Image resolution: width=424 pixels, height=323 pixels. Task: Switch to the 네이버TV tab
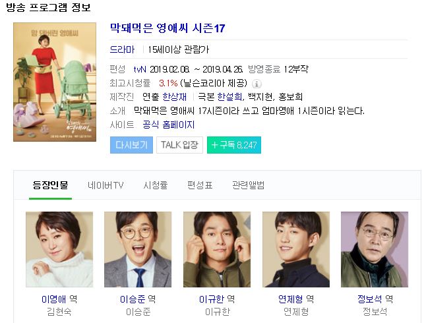[x=106, y=185]
